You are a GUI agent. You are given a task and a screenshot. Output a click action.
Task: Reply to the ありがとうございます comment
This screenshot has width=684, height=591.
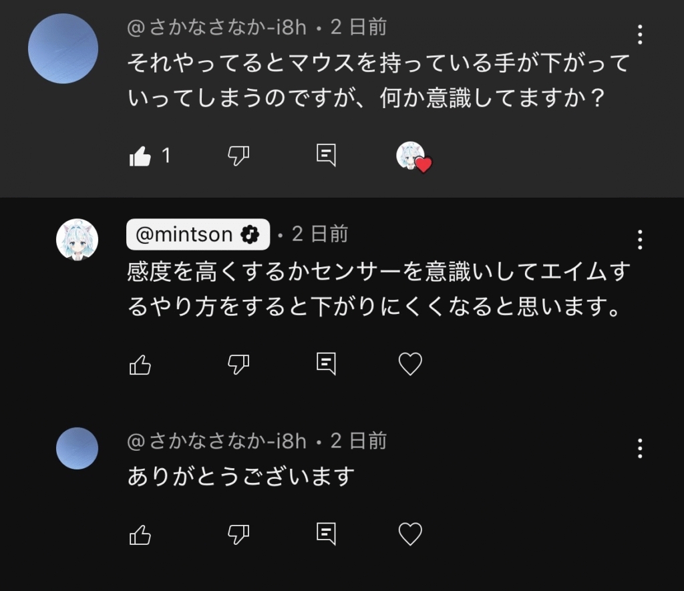coord(325,534)
